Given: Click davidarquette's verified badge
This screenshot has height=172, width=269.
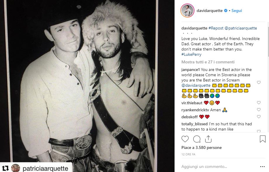Looking at the screenshot, I should (x=225, y=11).
